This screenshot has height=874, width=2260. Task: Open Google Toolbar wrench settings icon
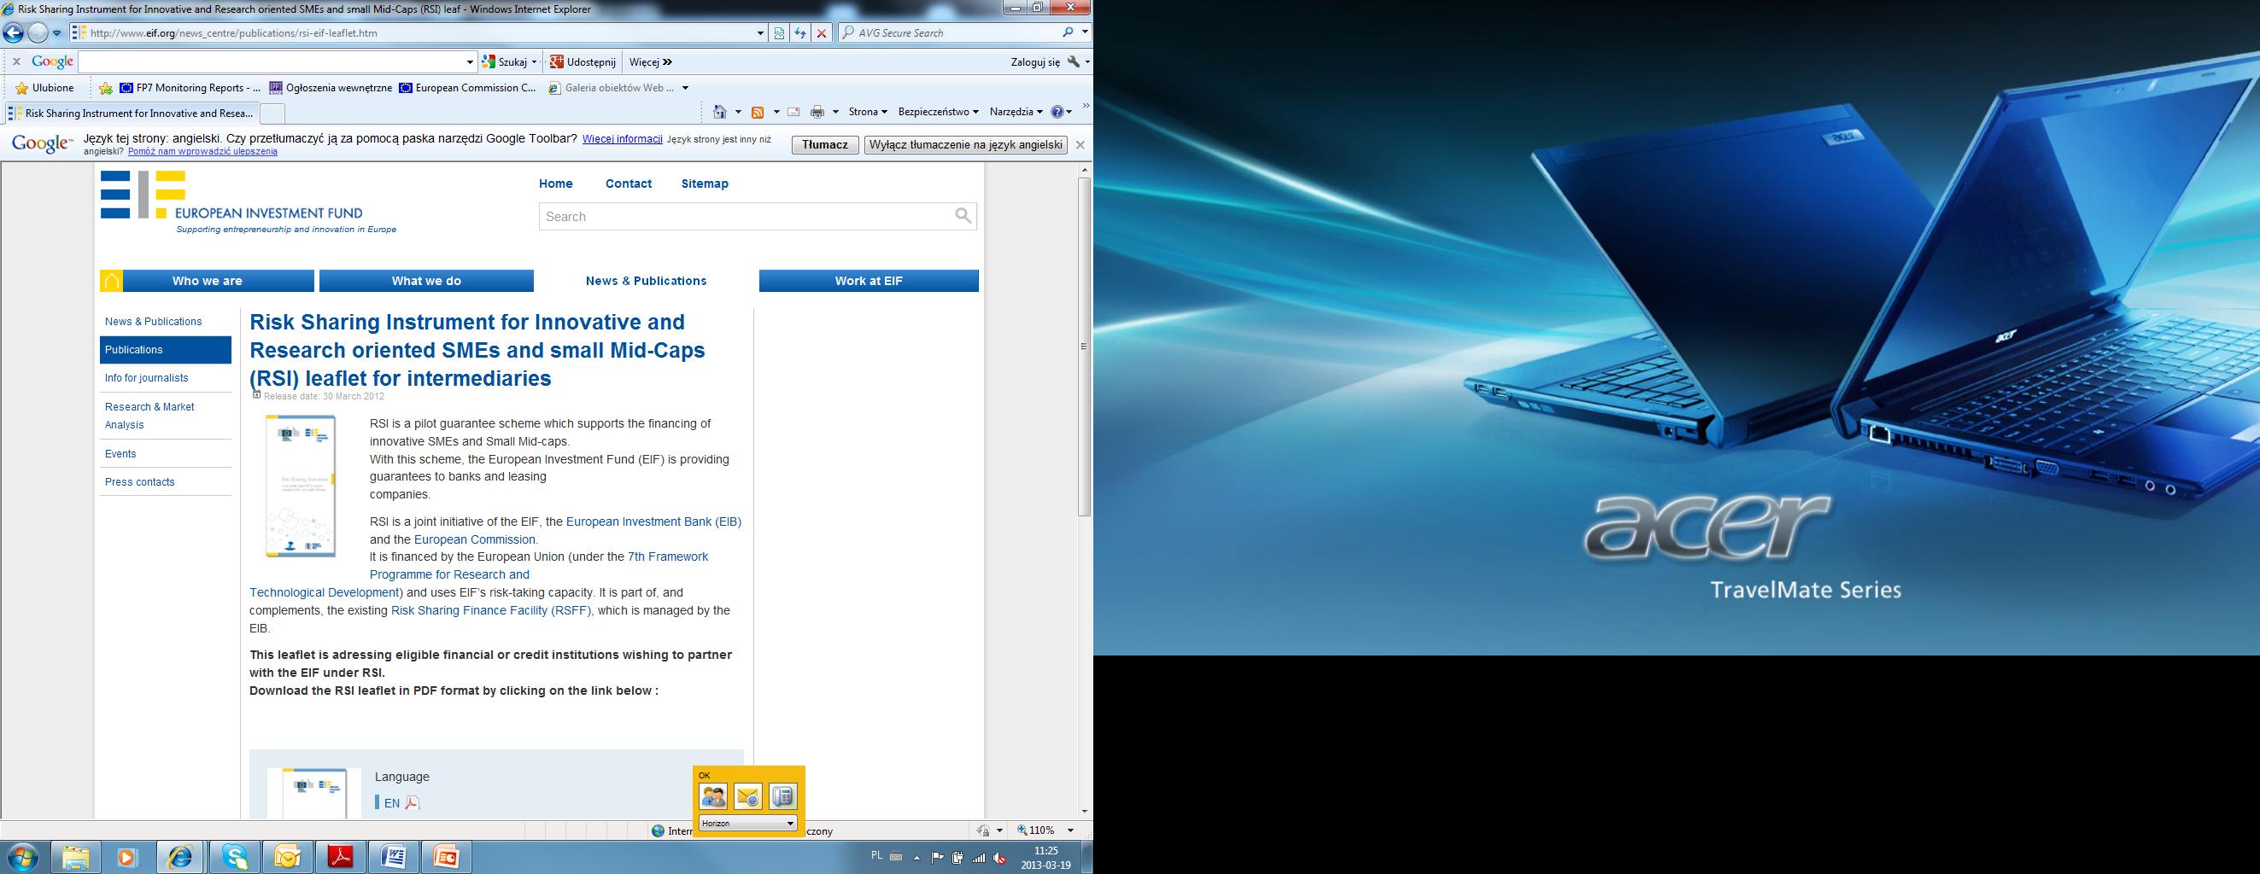point(1073,62)
